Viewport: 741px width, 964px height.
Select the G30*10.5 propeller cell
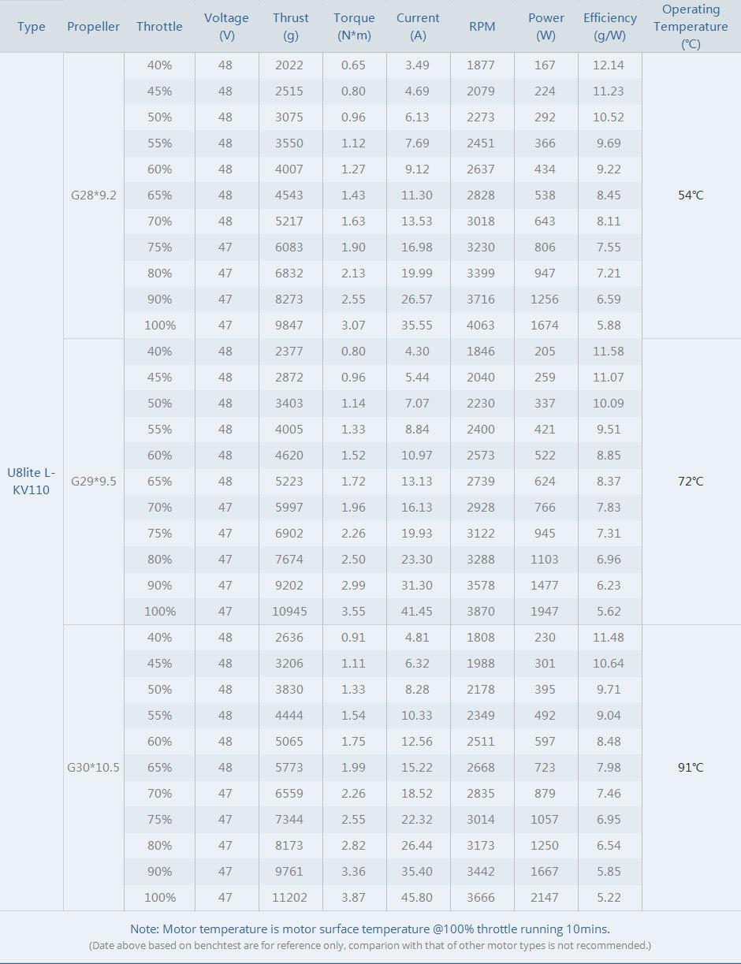click(94, 768)
